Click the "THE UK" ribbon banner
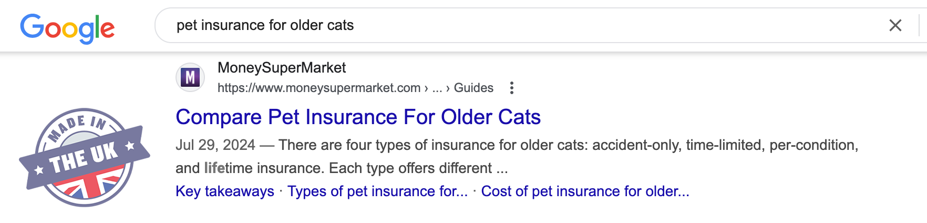Image resolution: width=927 pixels, height=223 pixels. click(x=84, y=158)
